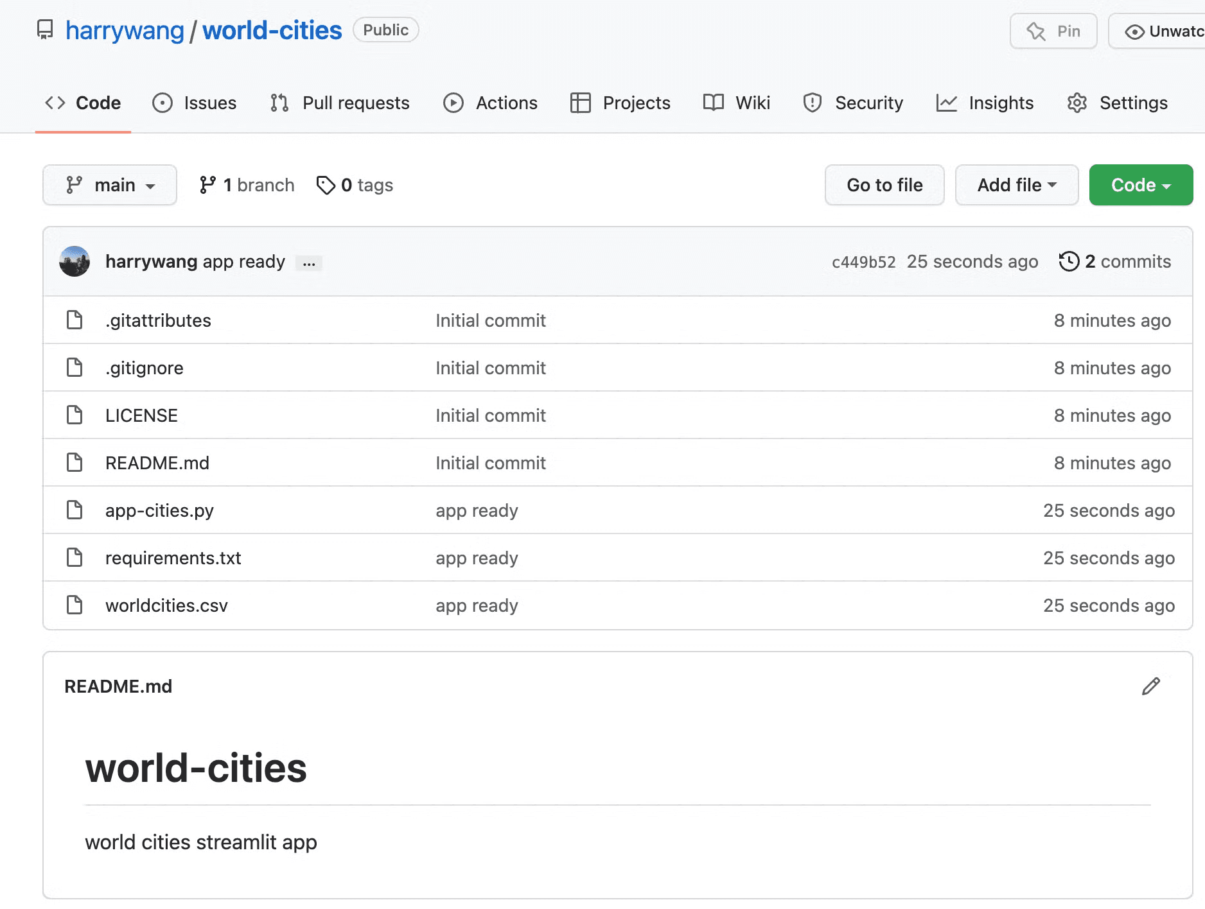Open the worldcities.csv file
This screenshot has width=1205, height=909.
166,605
